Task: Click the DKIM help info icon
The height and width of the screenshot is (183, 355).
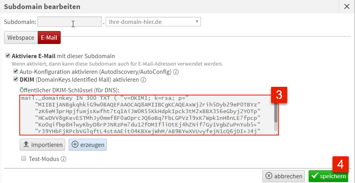Action: point(143,80)
